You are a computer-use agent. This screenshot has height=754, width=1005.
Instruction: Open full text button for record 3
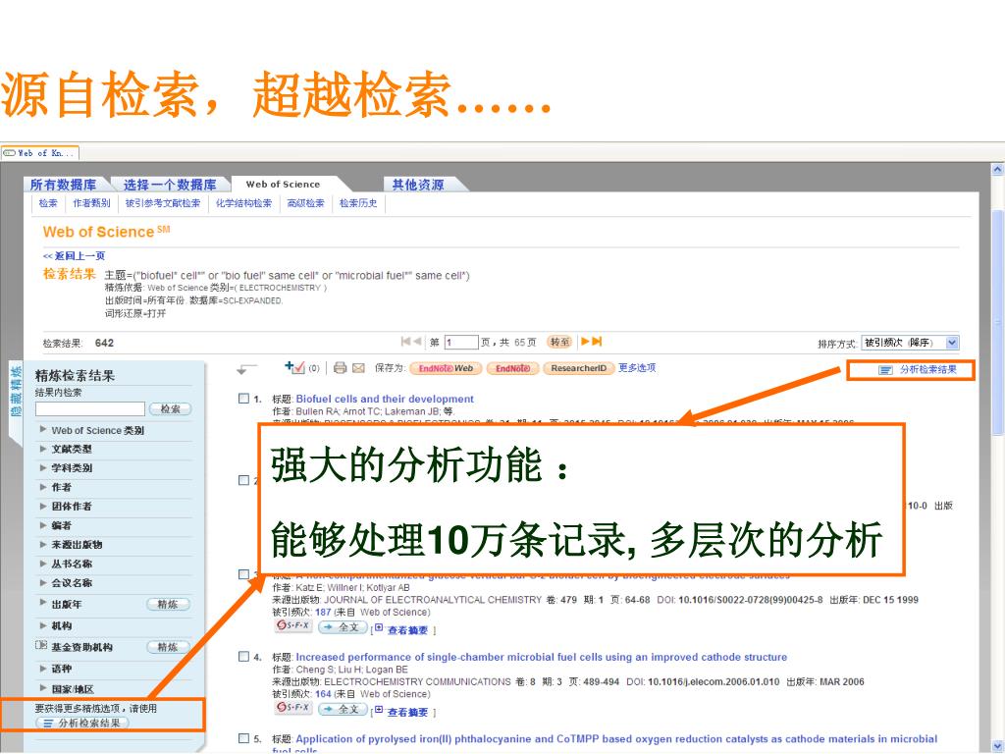click(x=343, y=627)
